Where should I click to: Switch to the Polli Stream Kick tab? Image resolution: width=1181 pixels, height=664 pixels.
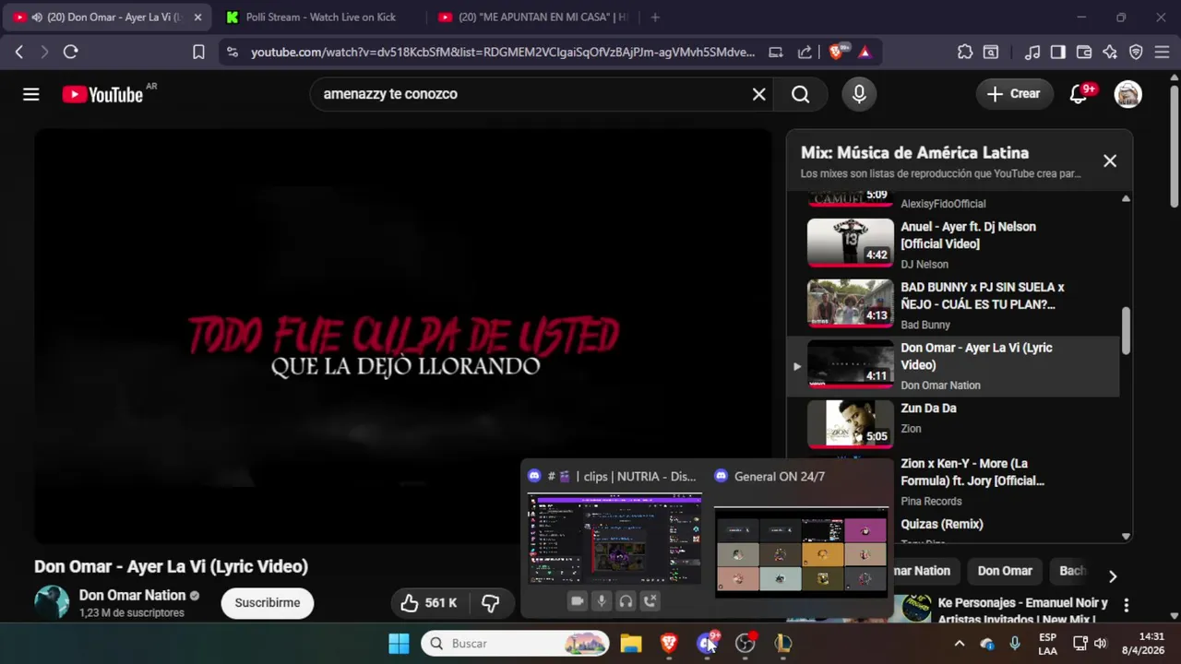tap(318, 18)
